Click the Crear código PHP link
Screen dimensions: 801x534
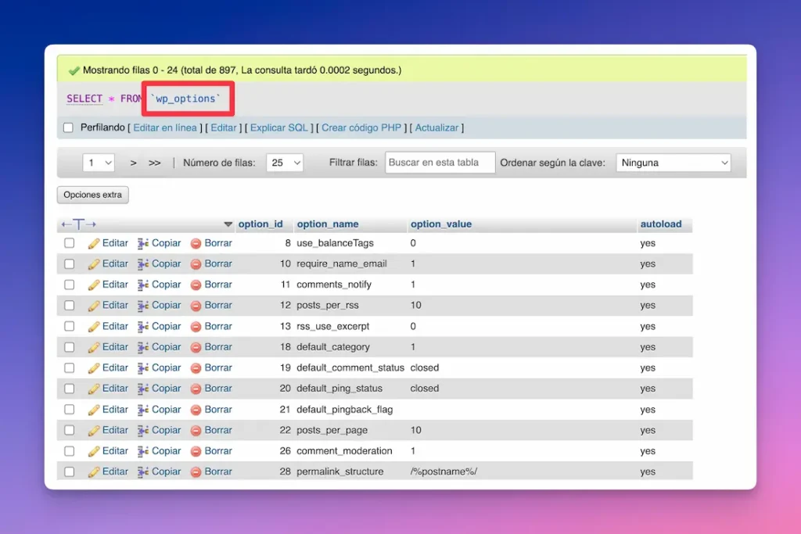[x=361, y=127]
